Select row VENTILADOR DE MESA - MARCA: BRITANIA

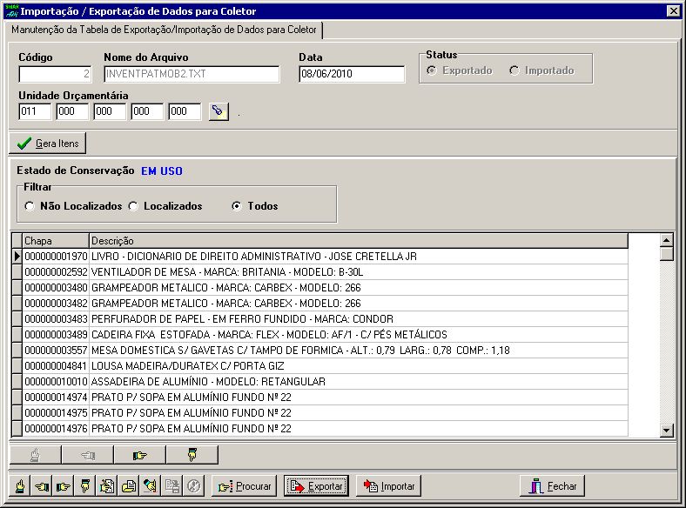[x=326, y=272]
